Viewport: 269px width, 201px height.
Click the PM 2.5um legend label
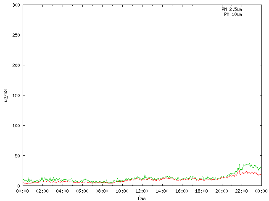coord(232,9)
